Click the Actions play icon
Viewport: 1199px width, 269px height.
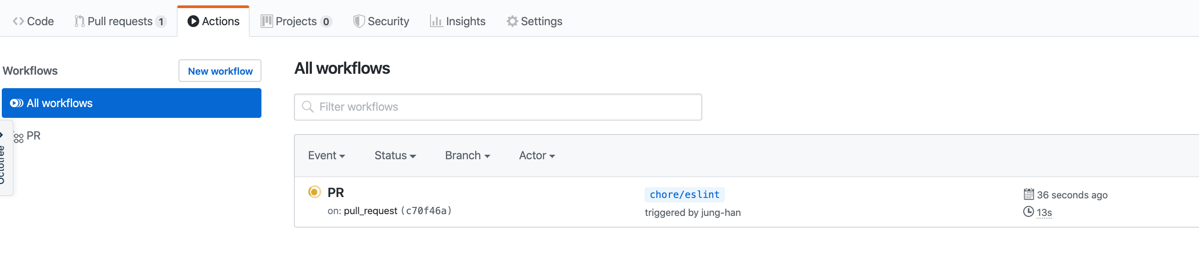[193, 22]
